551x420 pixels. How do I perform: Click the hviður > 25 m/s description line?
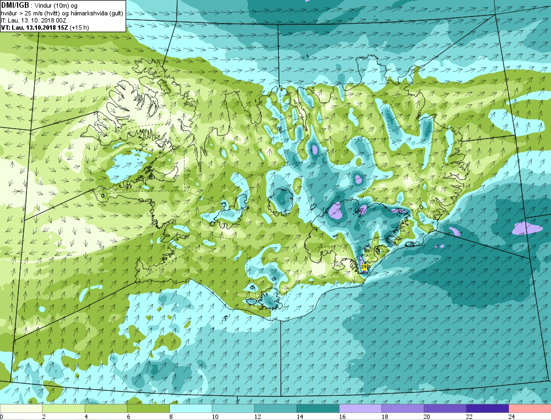(x=62, y=13)
